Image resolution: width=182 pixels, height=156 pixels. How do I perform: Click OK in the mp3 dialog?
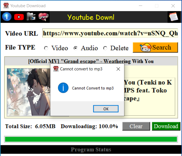tap(106, 109)
